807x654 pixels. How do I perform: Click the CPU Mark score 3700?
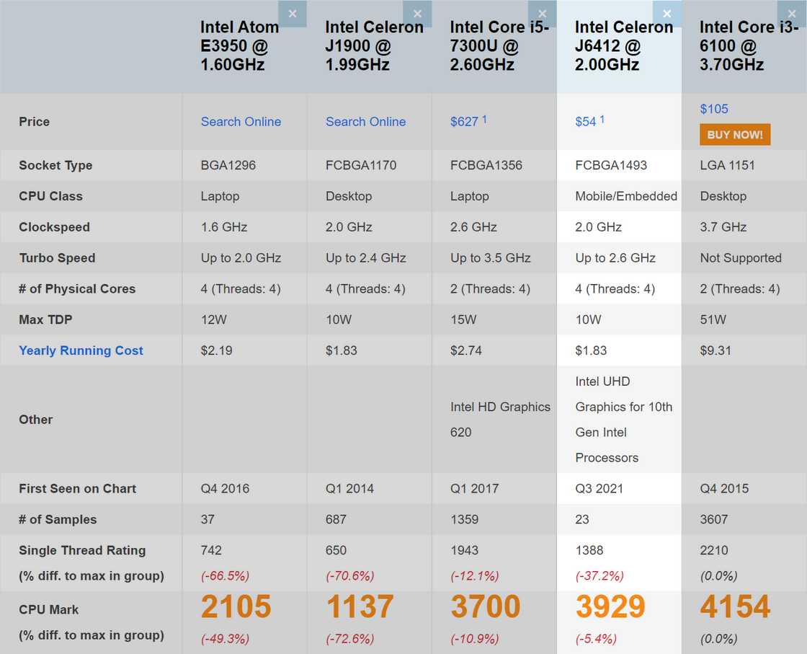(x=486, y=606)
